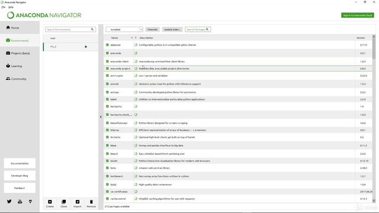Go to the Home tab
Viewport: 379px width, 213px height.
tap(20, 28)
